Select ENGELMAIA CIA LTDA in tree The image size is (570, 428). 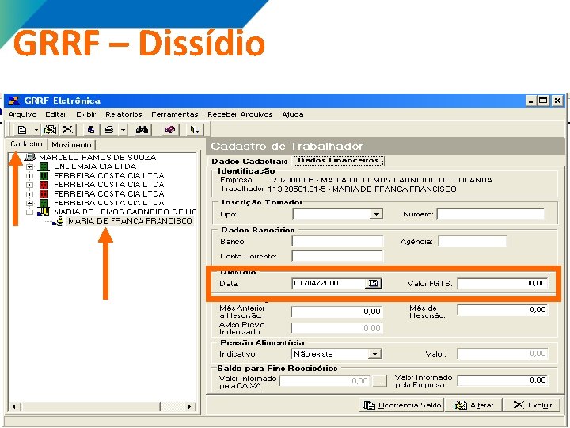[x=95, y=166]
